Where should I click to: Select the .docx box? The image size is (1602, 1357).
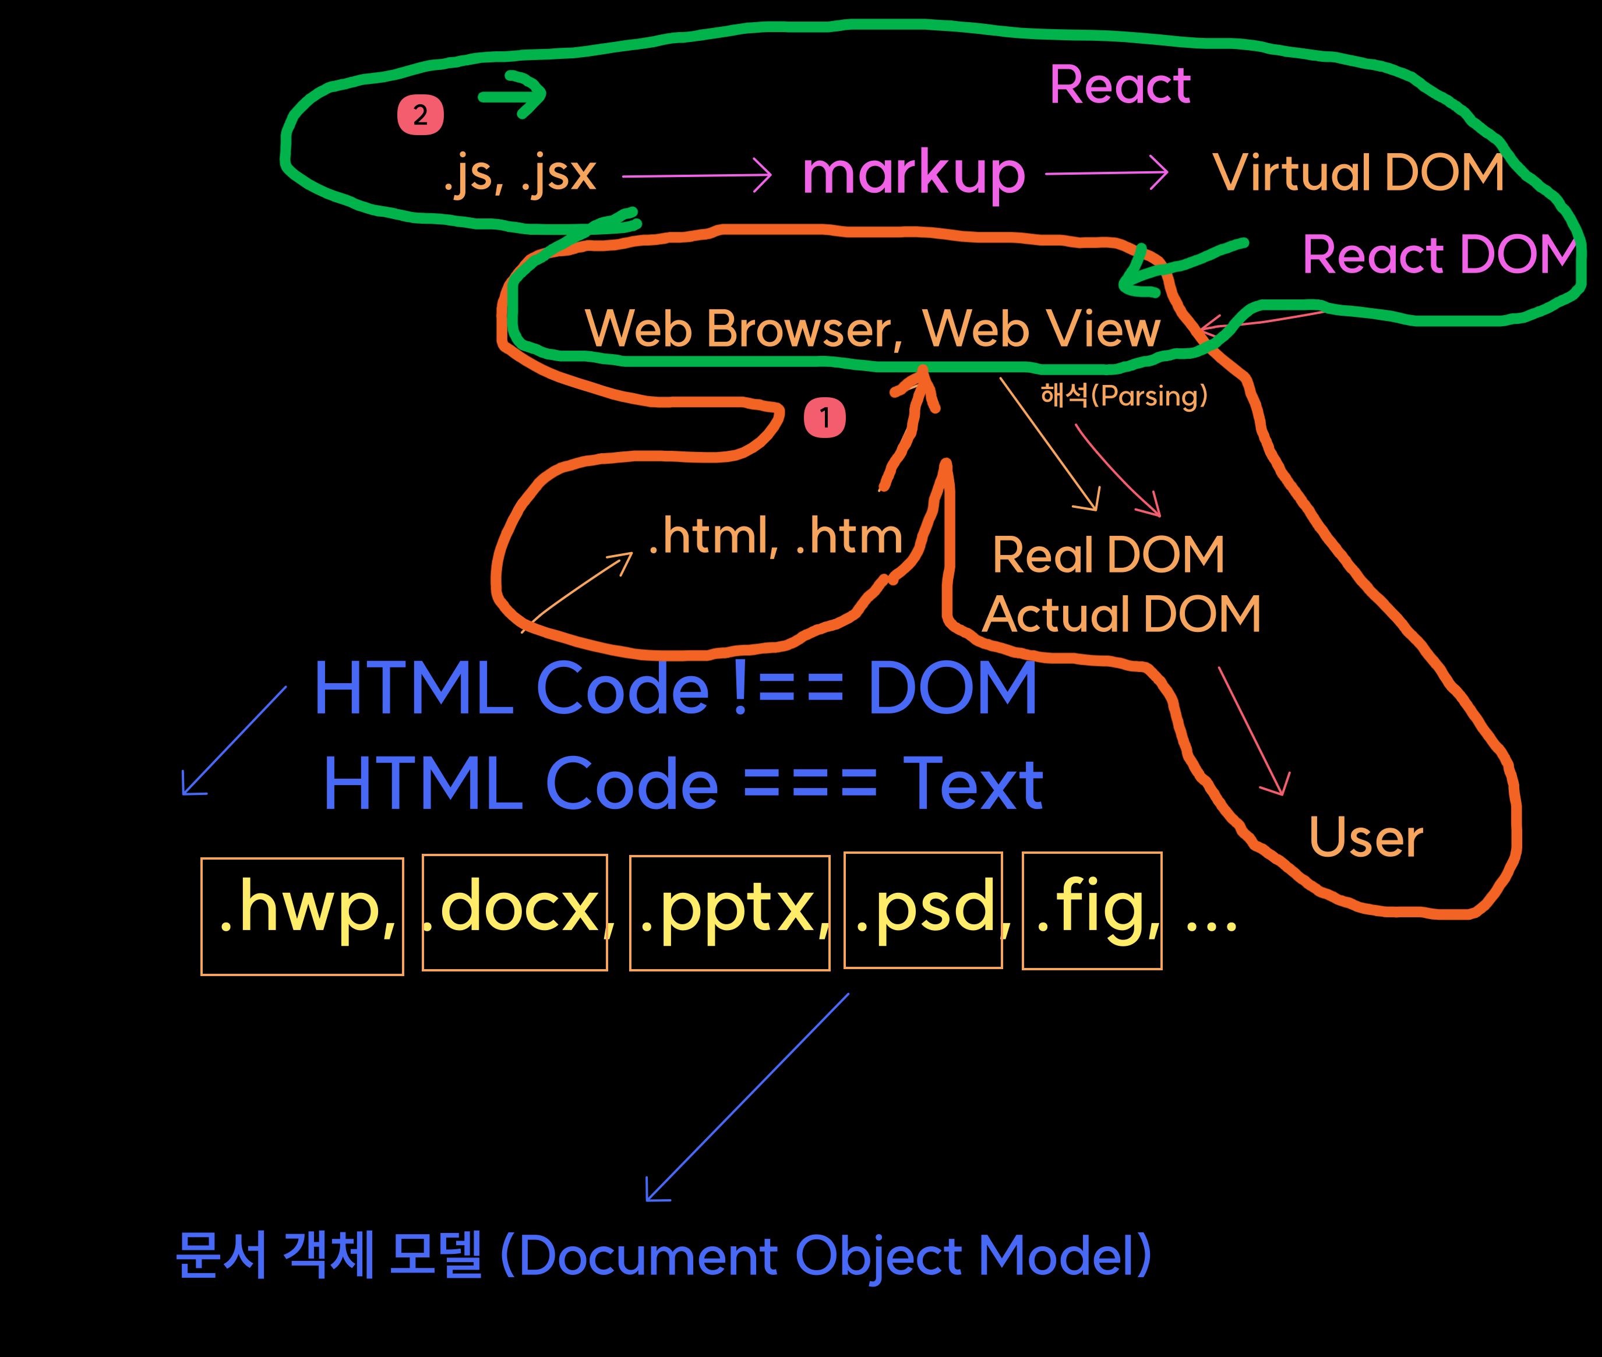coord(515,913)
